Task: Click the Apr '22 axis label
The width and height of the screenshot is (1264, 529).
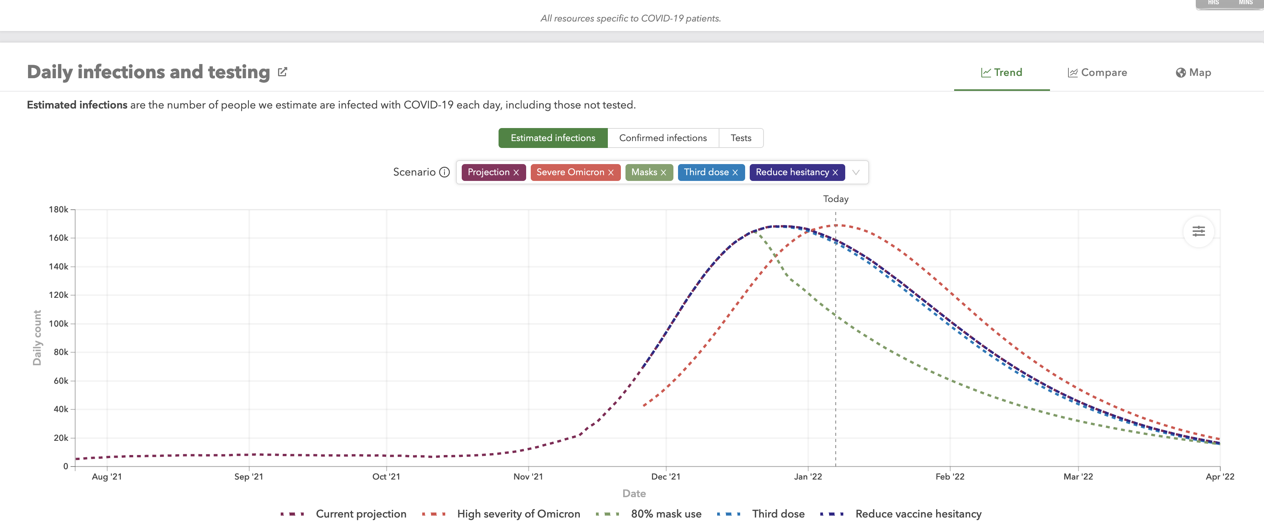Action: click(1220, 476)
